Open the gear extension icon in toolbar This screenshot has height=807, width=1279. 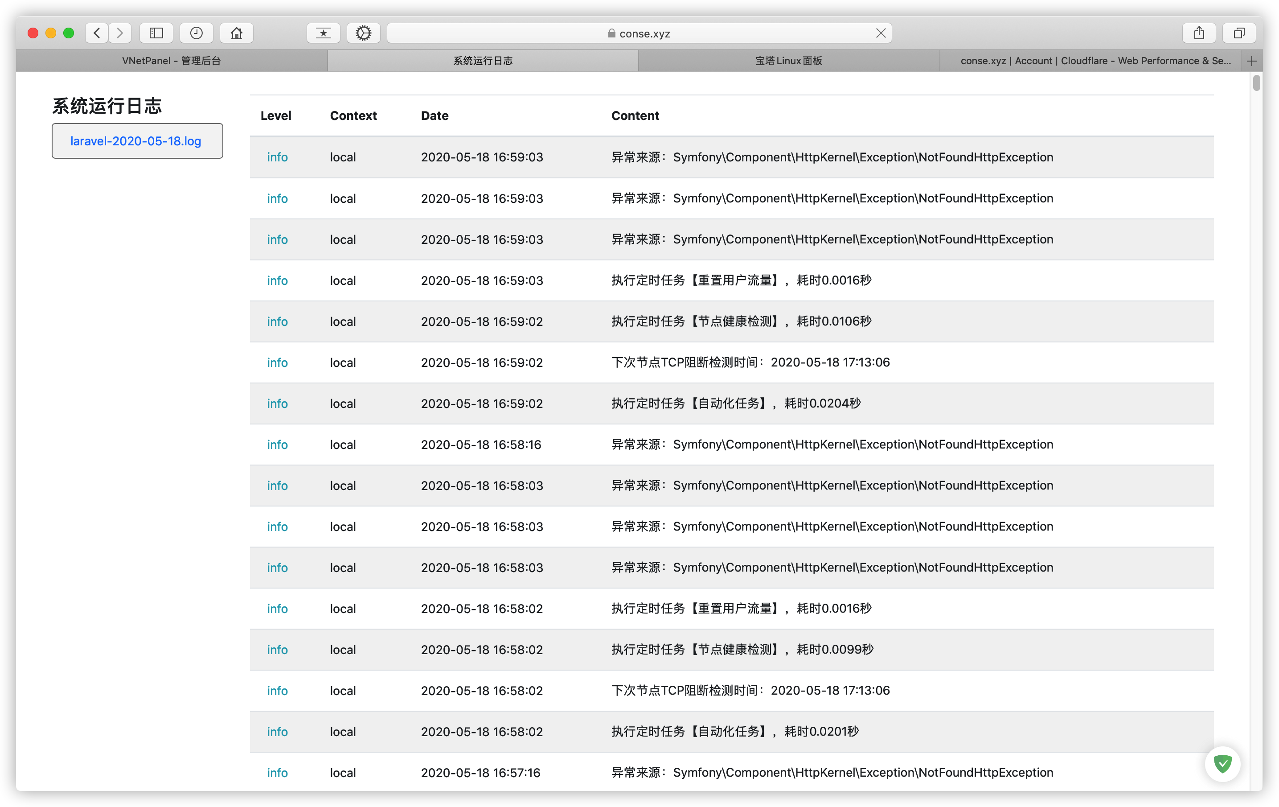(363, 33)
